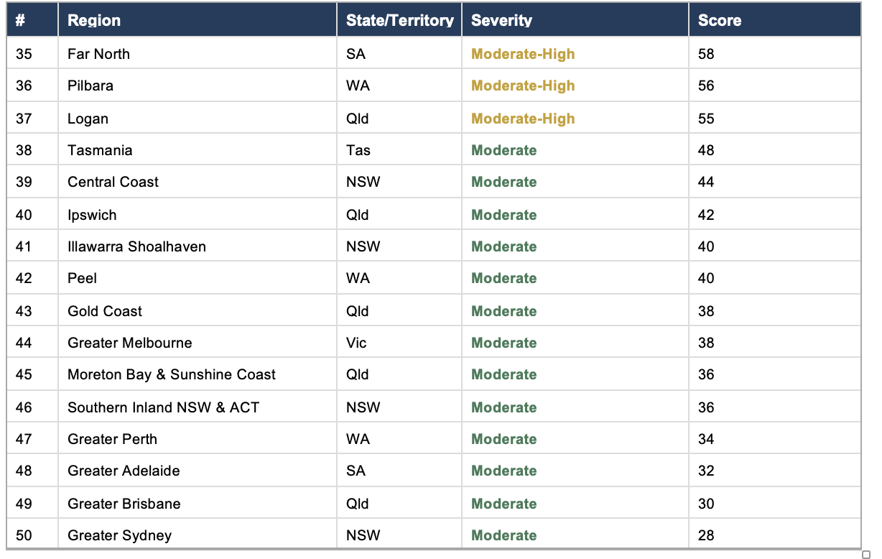
Task: Click WA state cell in Pilbara row
Action: pyautogui.click(x=399, y=86)
